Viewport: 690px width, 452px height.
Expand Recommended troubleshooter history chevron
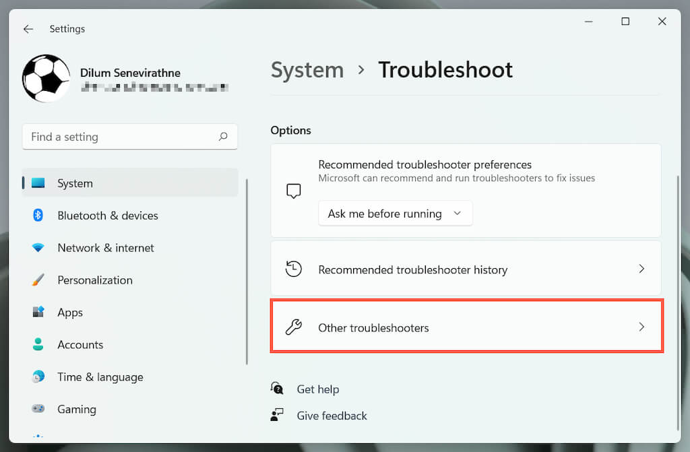pos(641,269)
